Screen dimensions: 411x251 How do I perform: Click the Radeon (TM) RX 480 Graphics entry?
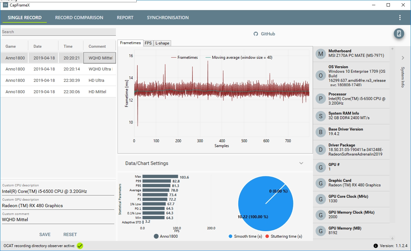click(355, 185)
